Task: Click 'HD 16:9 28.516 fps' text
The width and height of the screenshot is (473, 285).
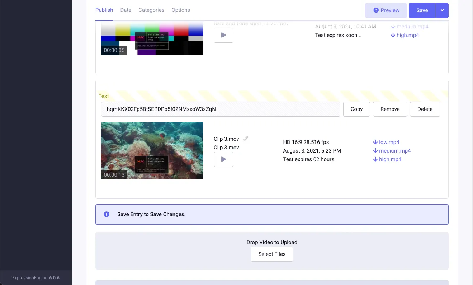Action: pos(306,142)
